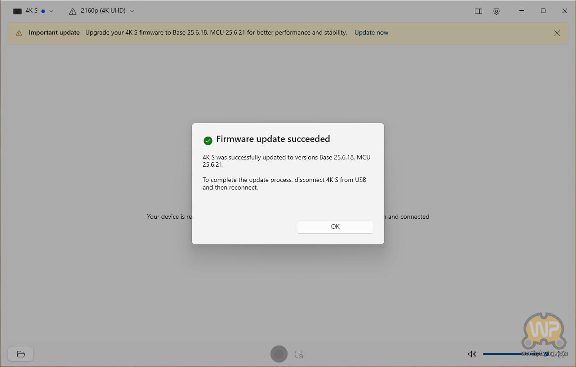
Task: Take a screenshot with the capture icon
Action: 299,354
